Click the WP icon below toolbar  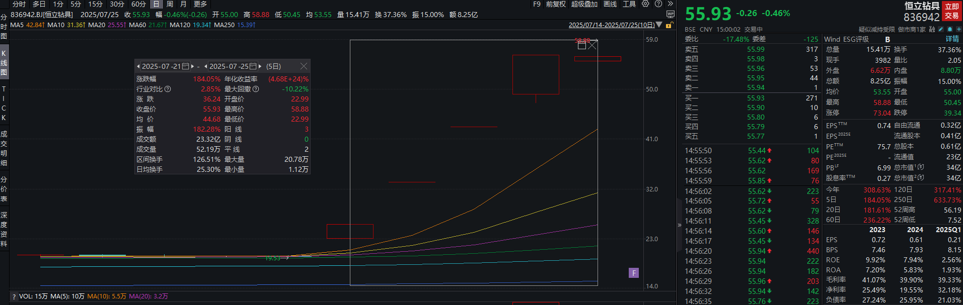(x=670, y=14)
